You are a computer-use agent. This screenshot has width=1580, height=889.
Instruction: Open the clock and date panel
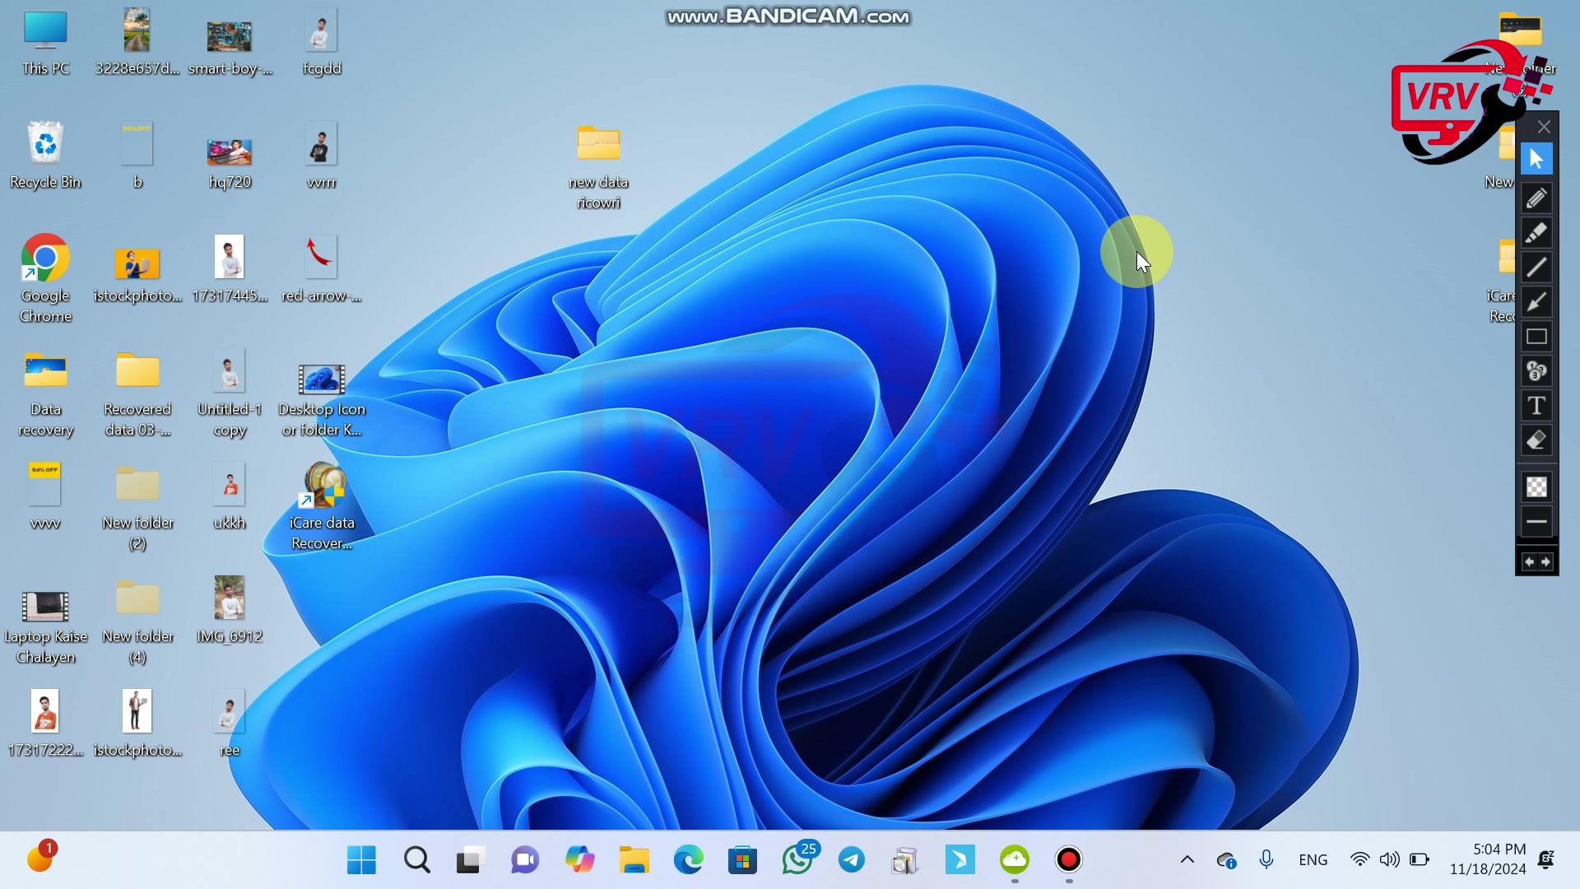click(1487, 859)
